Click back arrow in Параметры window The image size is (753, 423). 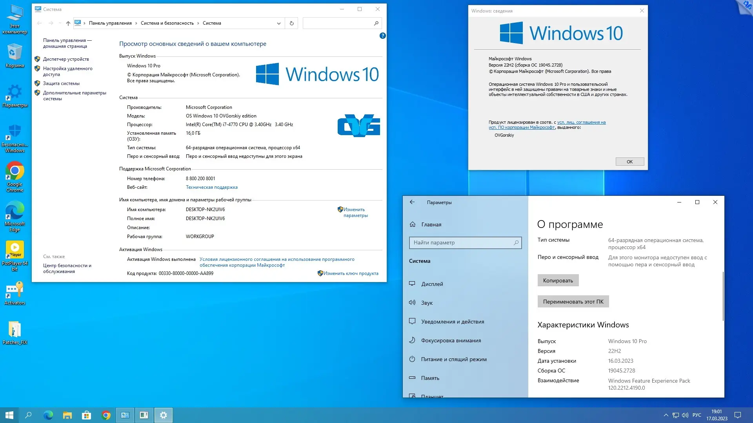tap(412, 202)
